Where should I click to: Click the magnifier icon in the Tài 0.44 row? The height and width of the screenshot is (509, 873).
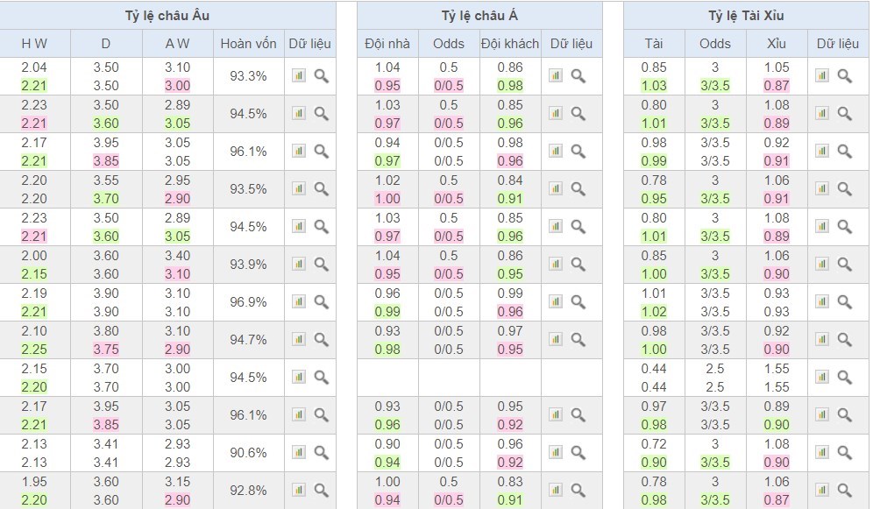coord(844,378)
